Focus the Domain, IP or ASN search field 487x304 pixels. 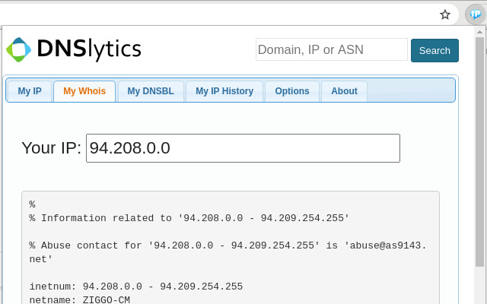(332, 49)
